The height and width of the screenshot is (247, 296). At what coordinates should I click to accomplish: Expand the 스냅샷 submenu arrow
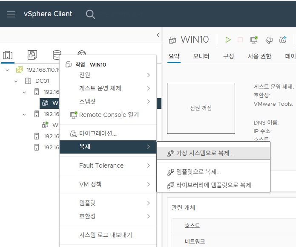(149, 102)
